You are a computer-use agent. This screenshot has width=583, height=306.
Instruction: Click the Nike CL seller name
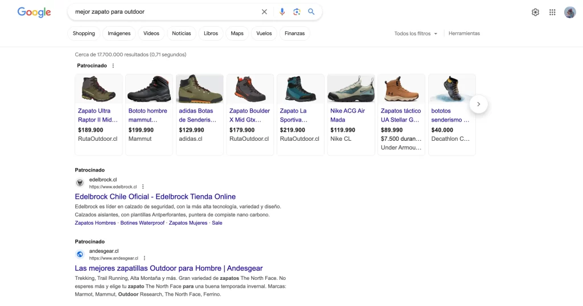340,139
